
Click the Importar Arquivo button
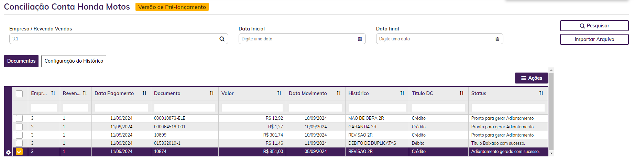point(594,39)
